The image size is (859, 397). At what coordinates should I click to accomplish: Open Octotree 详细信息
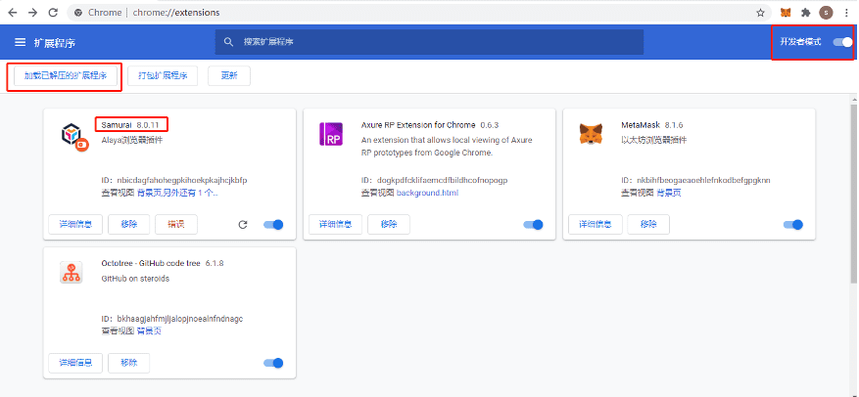pyautogui.click(x=75, y=363)
